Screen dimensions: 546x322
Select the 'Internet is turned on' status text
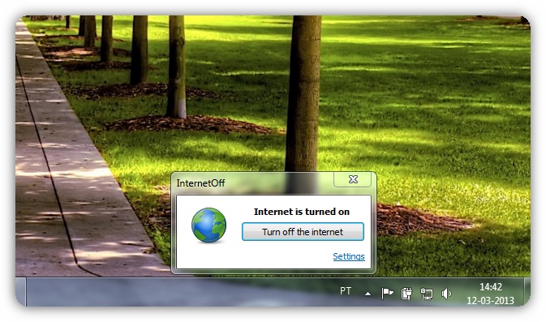(x=302, y=212)
